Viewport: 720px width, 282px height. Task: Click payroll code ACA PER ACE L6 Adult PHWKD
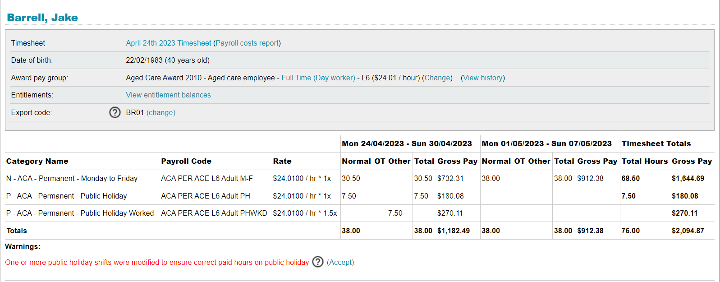(214, 213)
